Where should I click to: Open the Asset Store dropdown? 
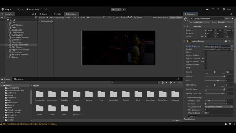point(34,9)
